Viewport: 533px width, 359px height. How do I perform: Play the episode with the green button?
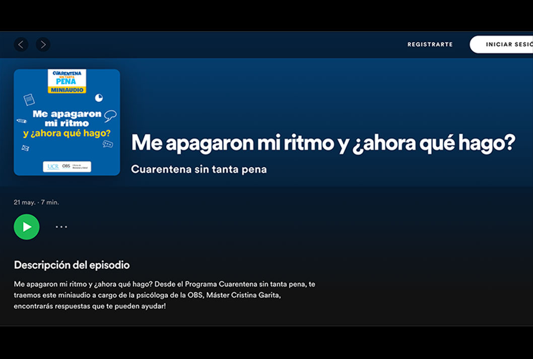point(27,227)
